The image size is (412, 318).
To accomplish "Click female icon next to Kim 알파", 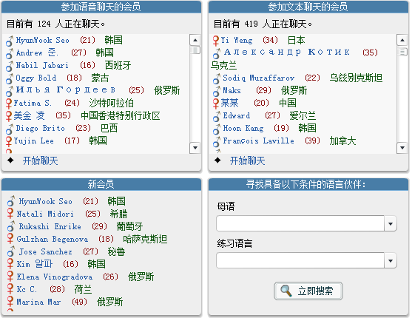I will (x=10, y=263).
